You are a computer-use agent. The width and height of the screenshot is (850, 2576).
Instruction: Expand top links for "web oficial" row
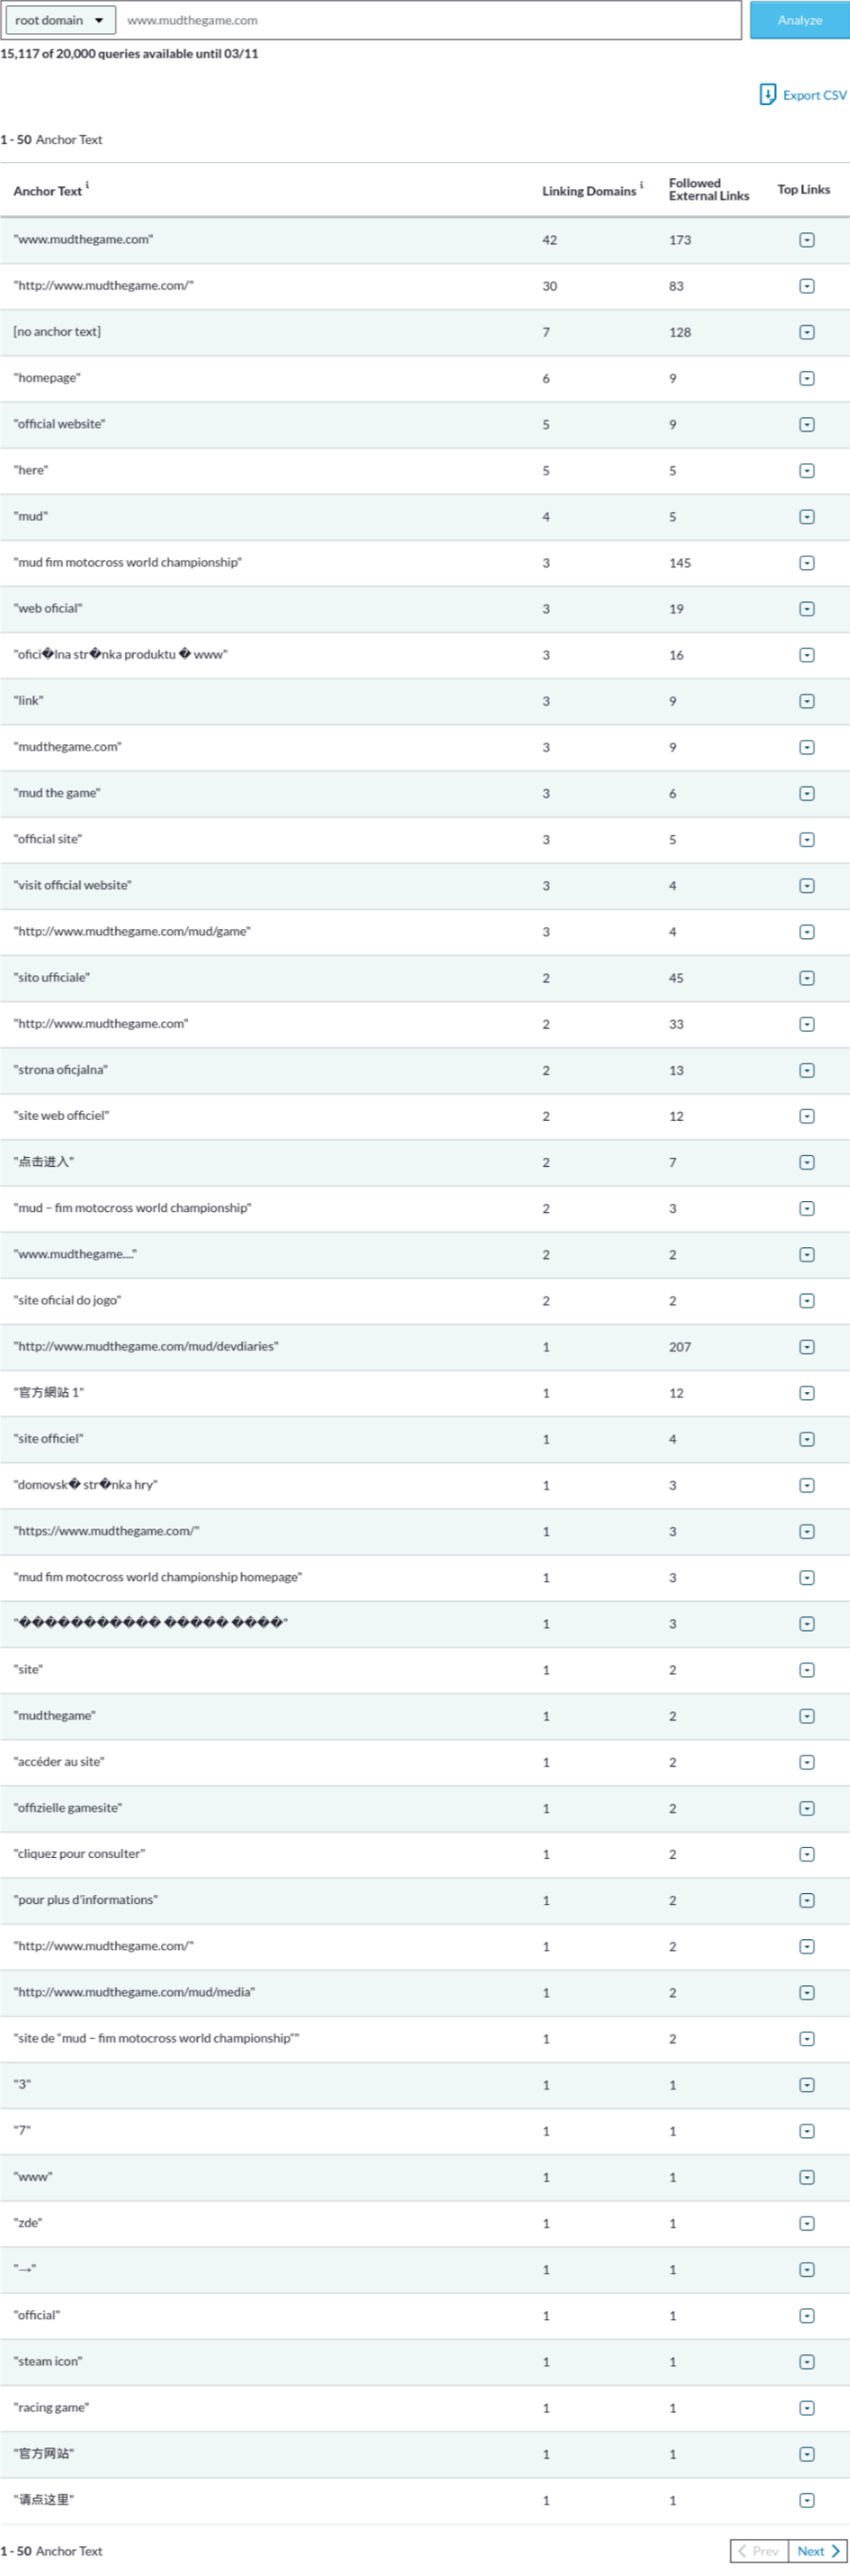click(x=806, y=608)
